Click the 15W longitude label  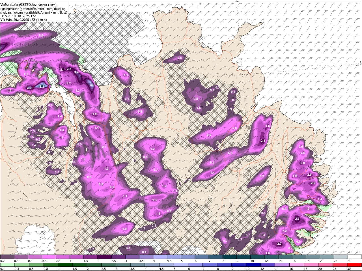pos(237,1)
